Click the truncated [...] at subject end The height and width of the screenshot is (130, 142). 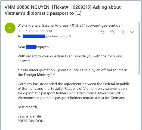click(78, 13)
